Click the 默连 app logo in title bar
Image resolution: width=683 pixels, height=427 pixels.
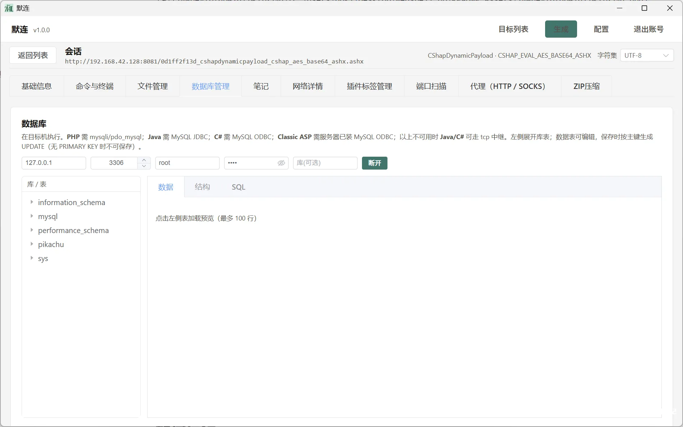[x=9, y=8]
